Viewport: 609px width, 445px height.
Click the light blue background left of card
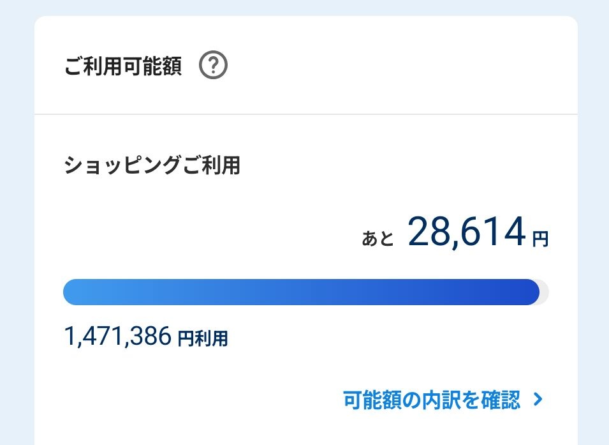(17, 223)
